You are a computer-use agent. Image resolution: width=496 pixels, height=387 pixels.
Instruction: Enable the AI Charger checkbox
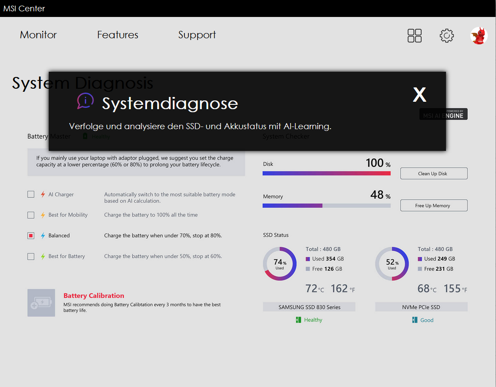pos(31,194)
